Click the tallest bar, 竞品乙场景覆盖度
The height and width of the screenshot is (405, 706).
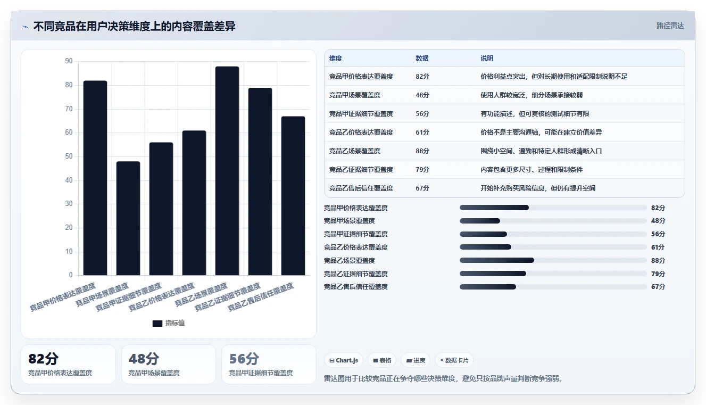(x=227, y=171)
